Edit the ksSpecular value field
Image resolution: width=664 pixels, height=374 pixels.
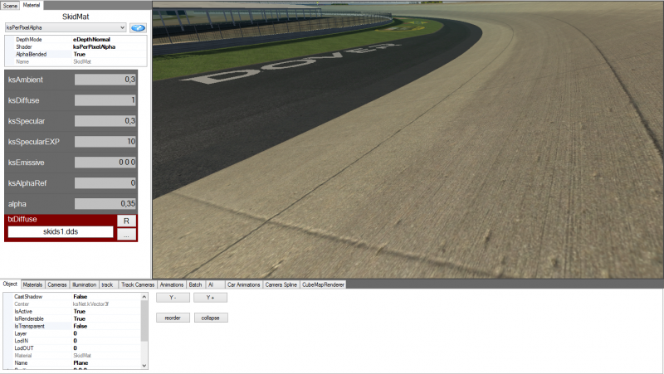tap(105, 121)
